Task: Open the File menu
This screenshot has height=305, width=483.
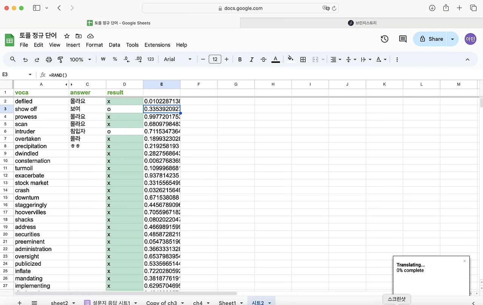Action: tap(24, 45)
